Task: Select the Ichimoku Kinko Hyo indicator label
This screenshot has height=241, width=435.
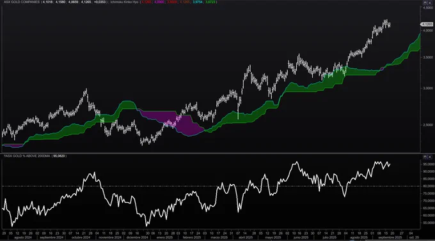Action: 124,2
